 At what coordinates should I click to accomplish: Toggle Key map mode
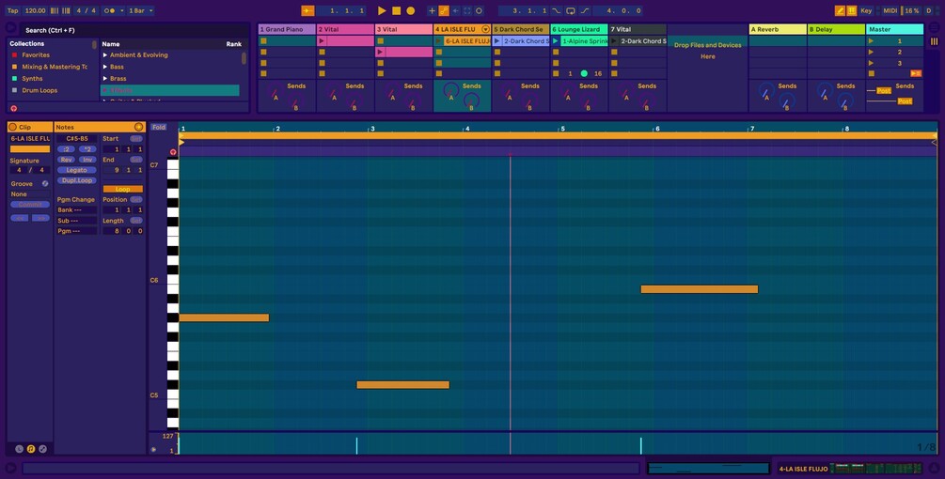coord(866,11)
